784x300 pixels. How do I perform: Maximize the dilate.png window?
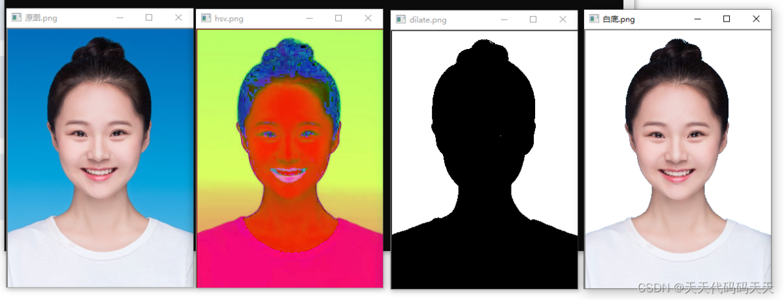(x=533, y=20)
